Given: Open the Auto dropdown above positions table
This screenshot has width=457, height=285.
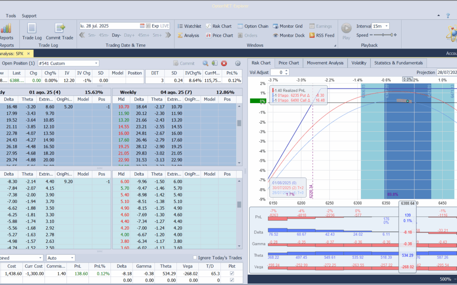Looking at the screenshot, I should point(72,258).
